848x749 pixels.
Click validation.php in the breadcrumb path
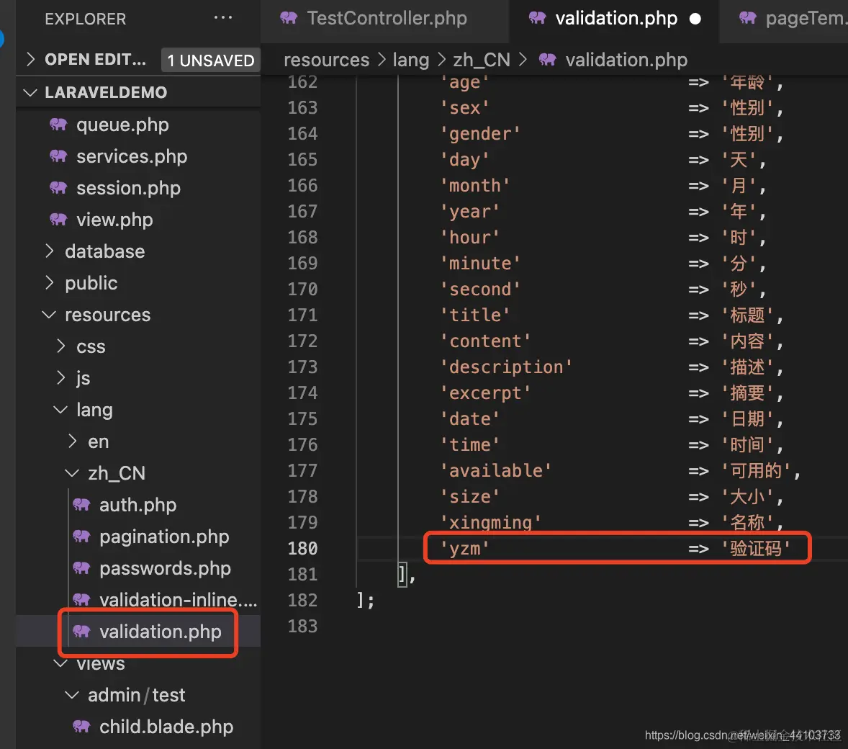coord(626,60)
